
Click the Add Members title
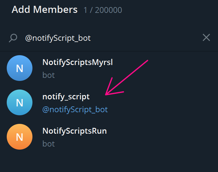point(44,10)
